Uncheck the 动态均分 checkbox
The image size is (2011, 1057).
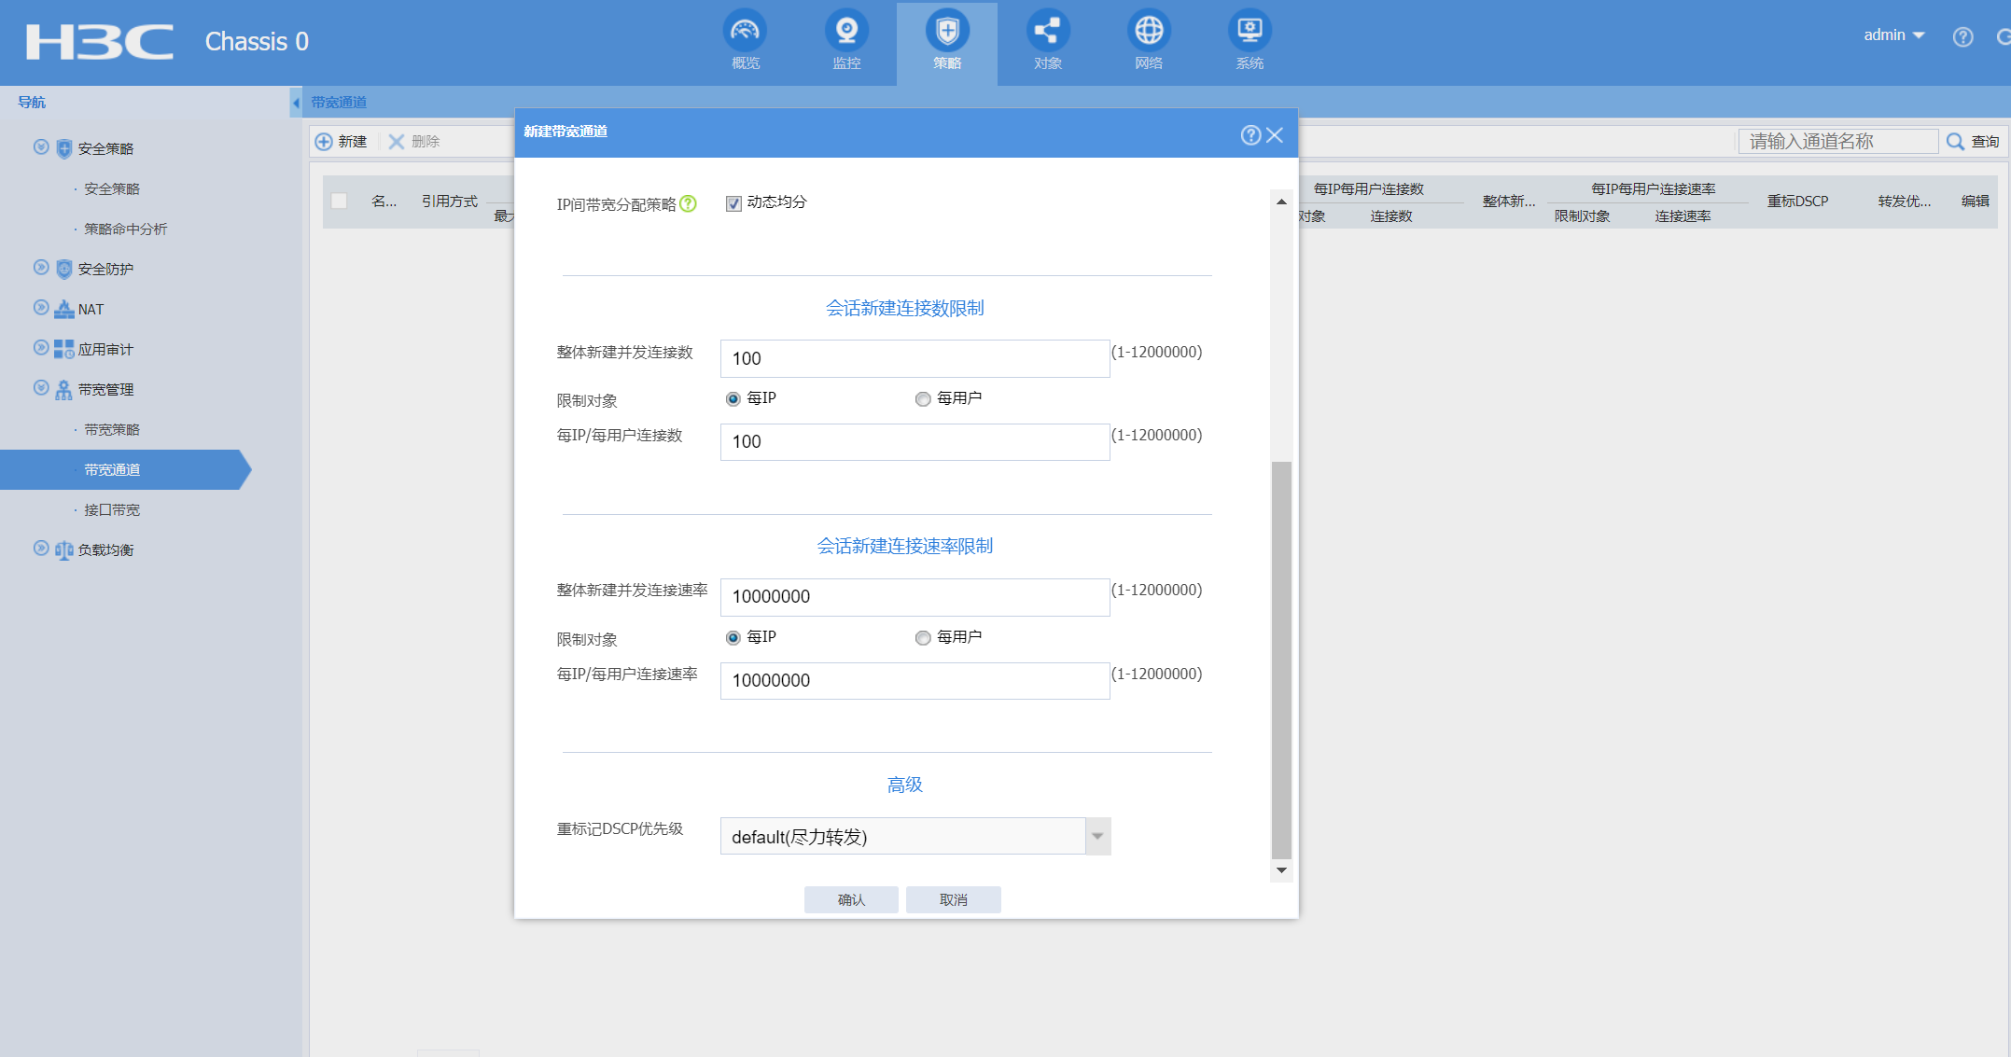pyautogui.click(x=733, y=203)
